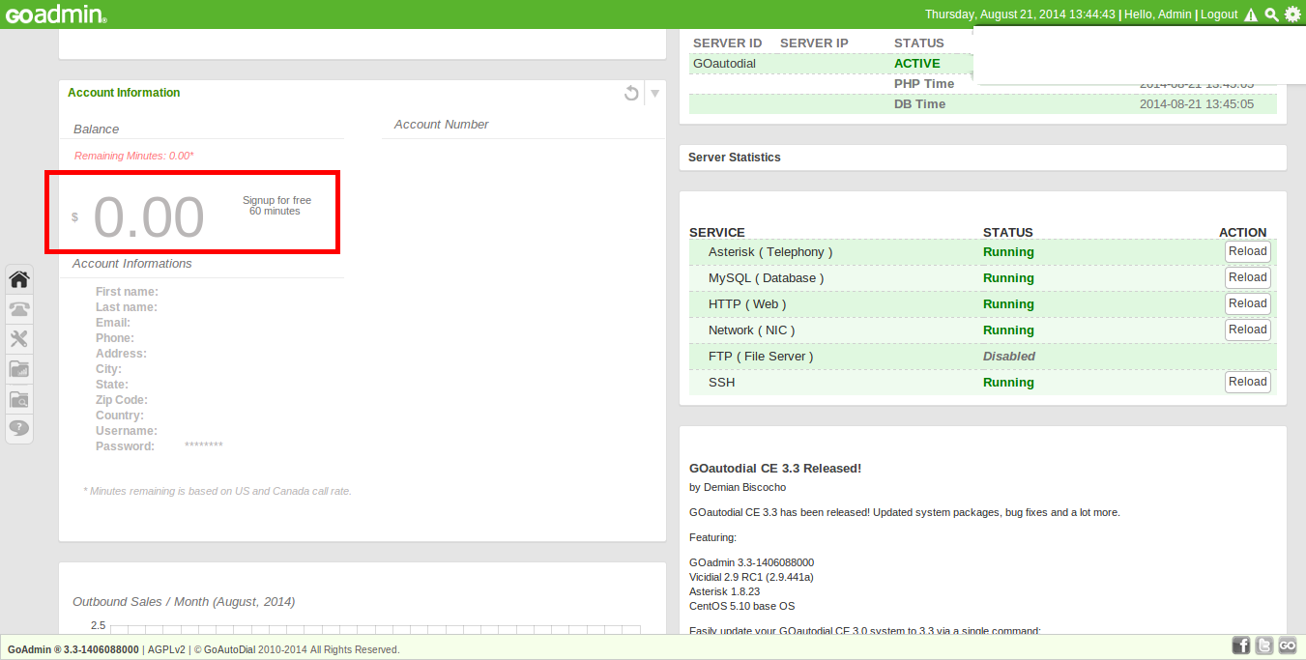This screenshot has width=1306, height=660.
Task: Click the '0.00' balance amount
Action: point(149,216)
